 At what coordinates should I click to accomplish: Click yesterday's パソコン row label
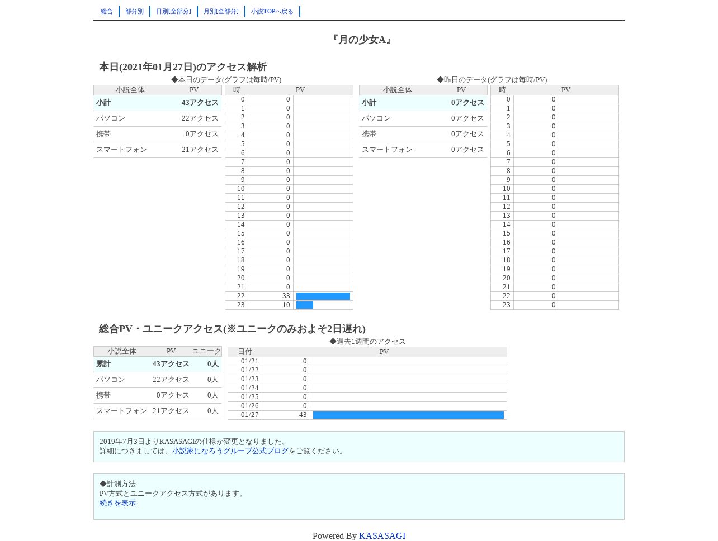tap(376, 118)
